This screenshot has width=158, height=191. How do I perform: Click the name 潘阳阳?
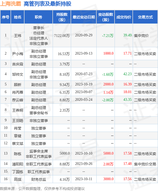point(18,164)
